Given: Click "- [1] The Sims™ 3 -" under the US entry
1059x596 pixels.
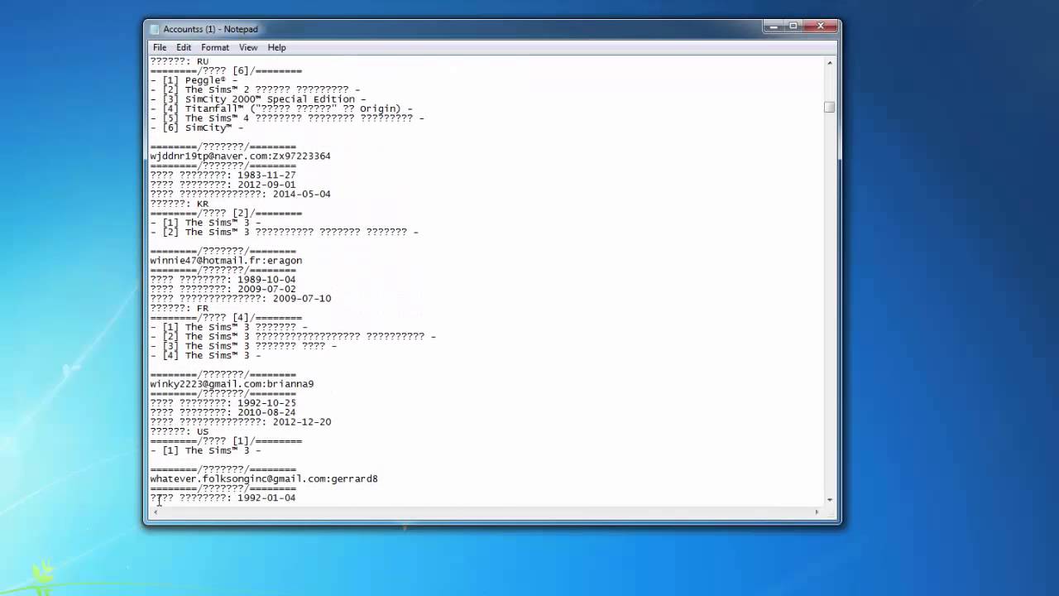Looking at the screenshot, I should pyautogui.click(x=205, y=450).
